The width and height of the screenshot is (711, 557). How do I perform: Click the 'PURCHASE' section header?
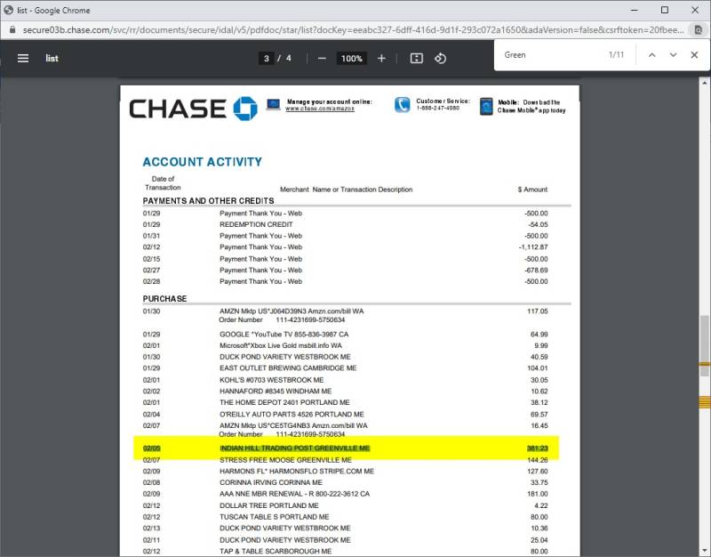point(164,299)
